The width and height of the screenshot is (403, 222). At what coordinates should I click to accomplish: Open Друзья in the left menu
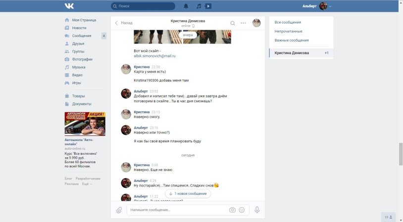pyautogui.click(x=78, y=44)
